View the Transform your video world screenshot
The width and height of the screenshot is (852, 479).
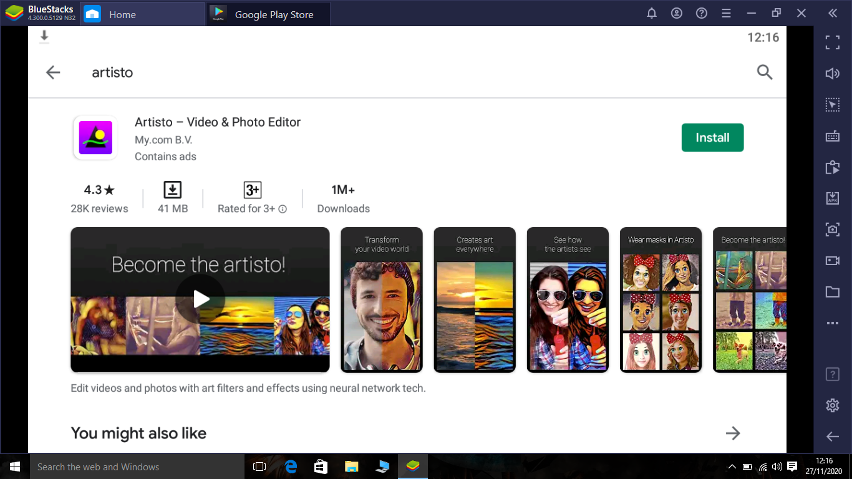(x=382, y=299)
